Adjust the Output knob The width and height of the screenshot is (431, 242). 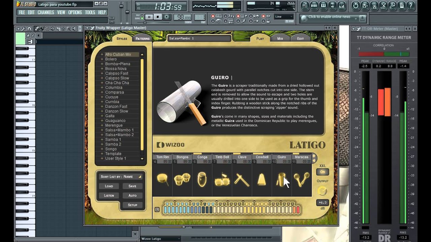322,191
